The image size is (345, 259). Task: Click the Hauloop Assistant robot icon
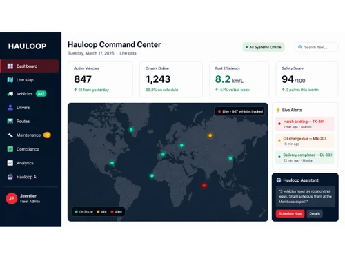tap(279, 180)
